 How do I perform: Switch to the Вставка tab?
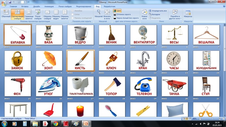[25, 6]
